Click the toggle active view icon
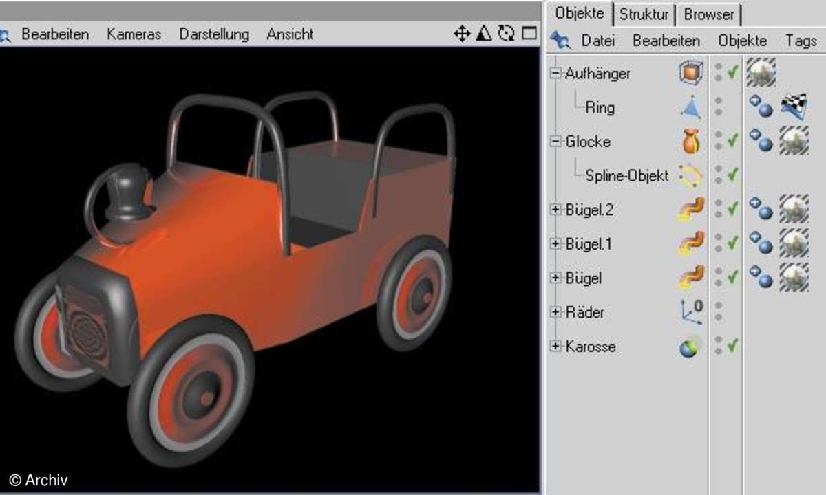 [529, 34]
